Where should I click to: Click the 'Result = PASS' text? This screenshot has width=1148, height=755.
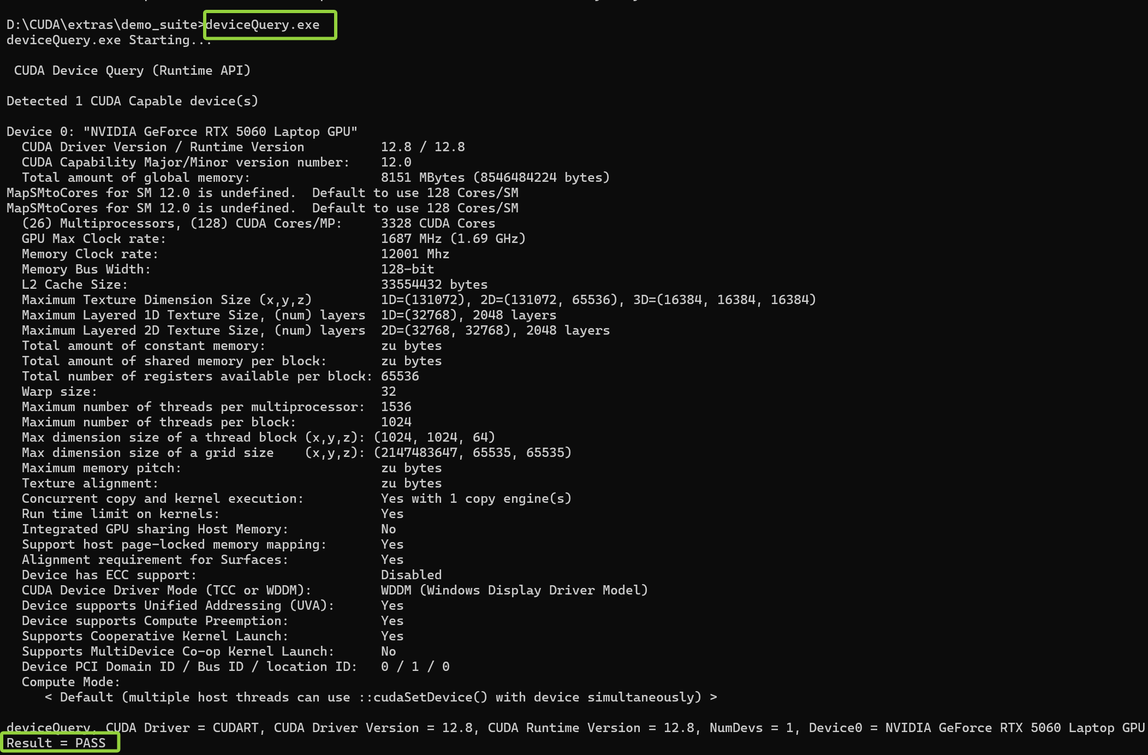click(56, 743)
